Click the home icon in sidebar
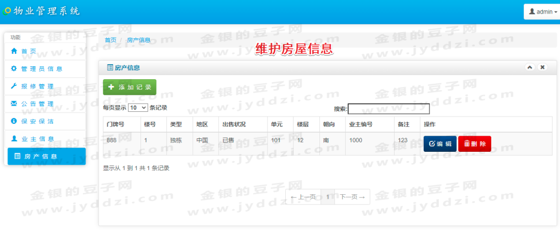 coord(14,51)
